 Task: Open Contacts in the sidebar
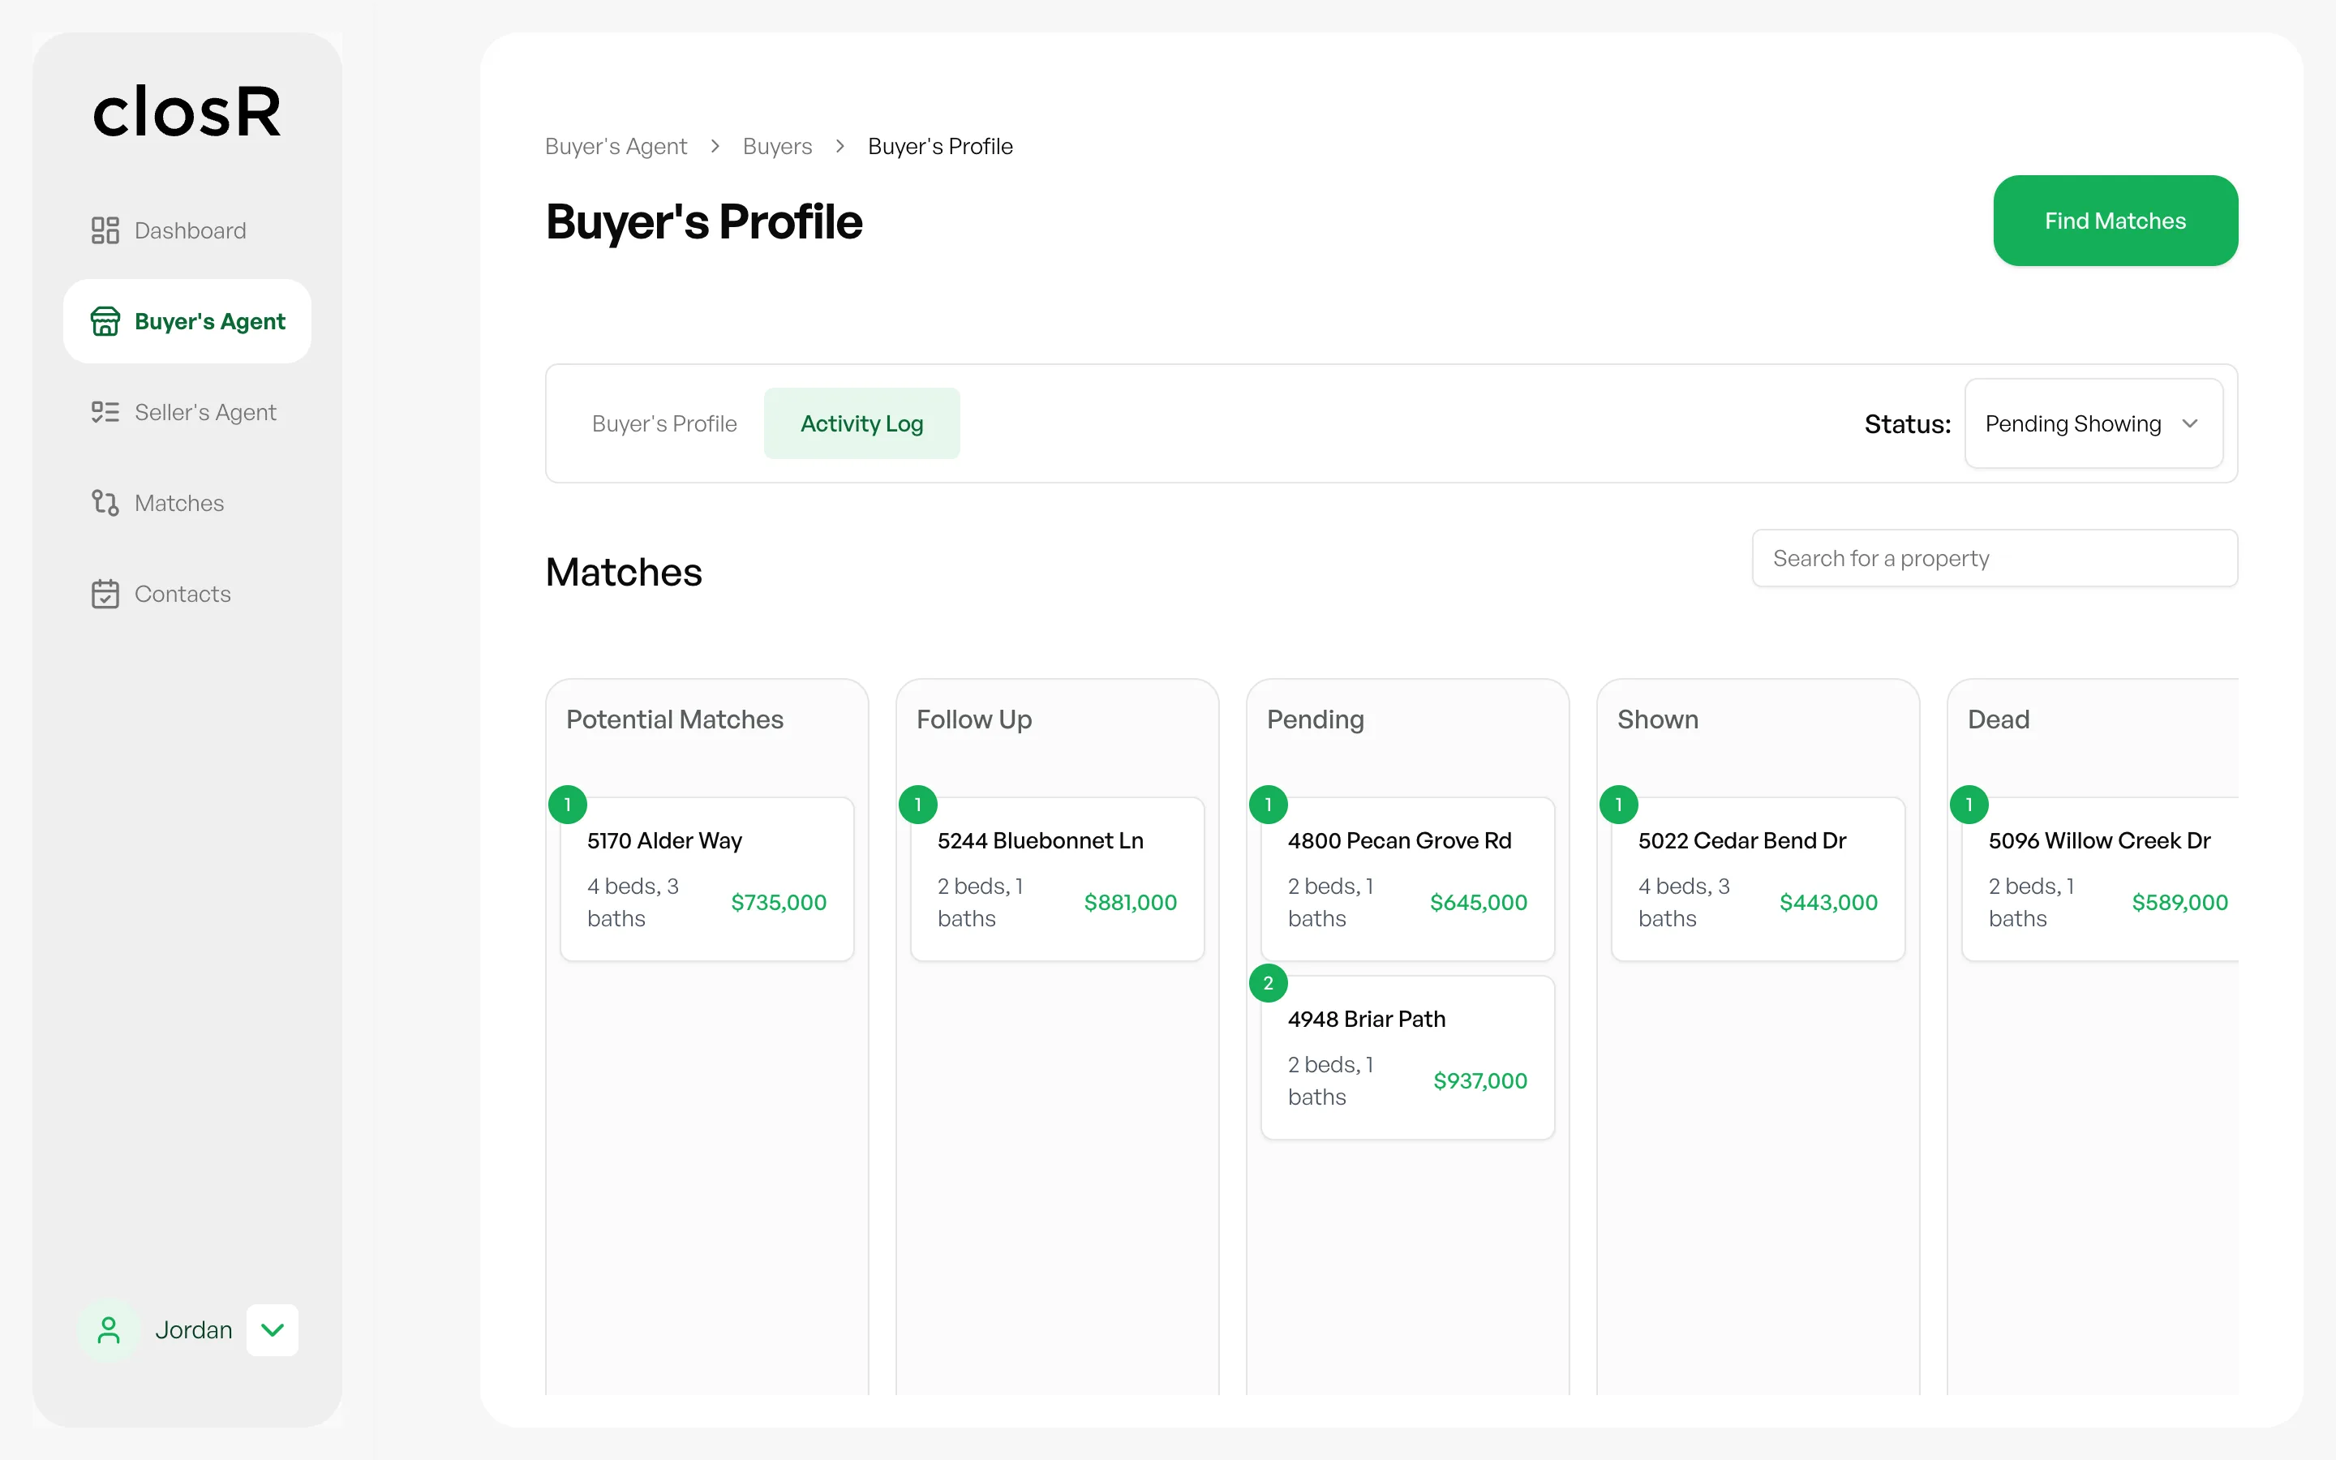(x=187, y=594)
